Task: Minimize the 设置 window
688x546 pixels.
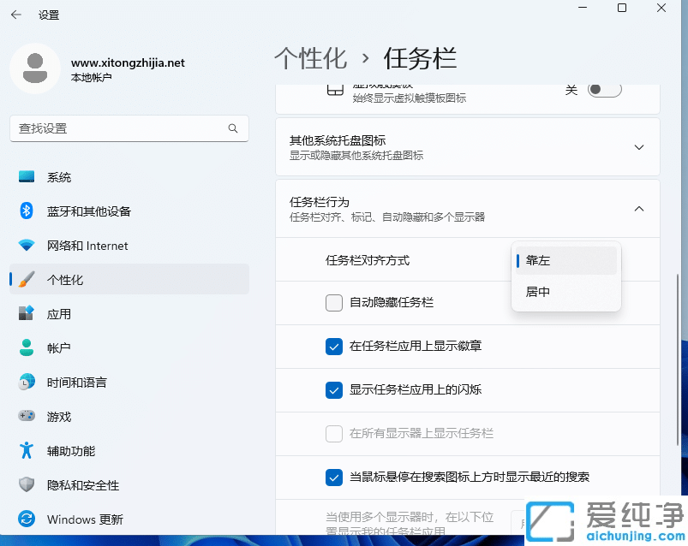Action: click(x=583, y=8)
